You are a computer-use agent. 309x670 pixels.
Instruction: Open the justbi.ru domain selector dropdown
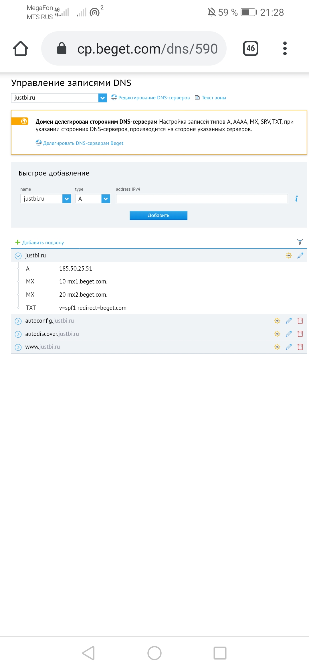[102, 98]
